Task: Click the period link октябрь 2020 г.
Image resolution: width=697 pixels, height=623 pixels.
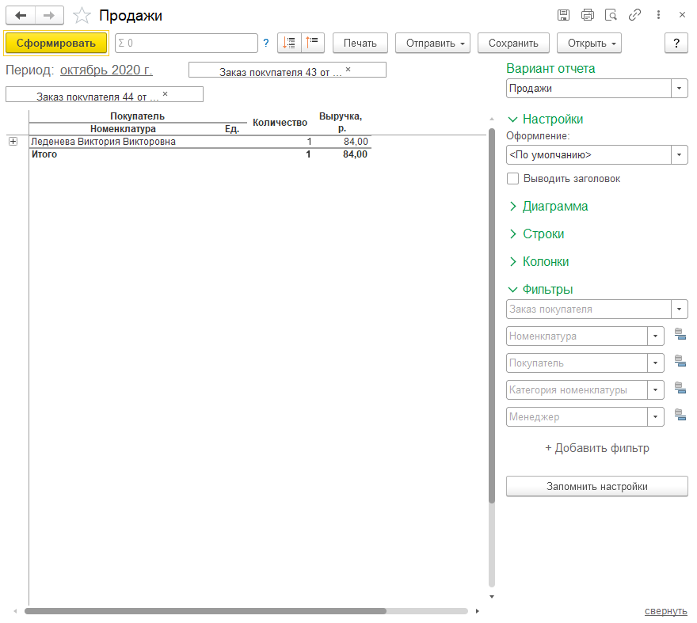Action: [106, 70]
